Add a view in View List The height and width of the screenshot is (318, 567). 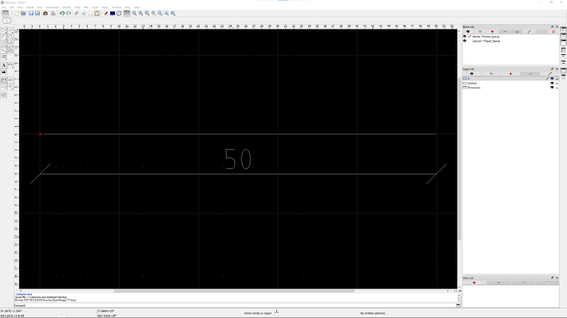(473, 283)
